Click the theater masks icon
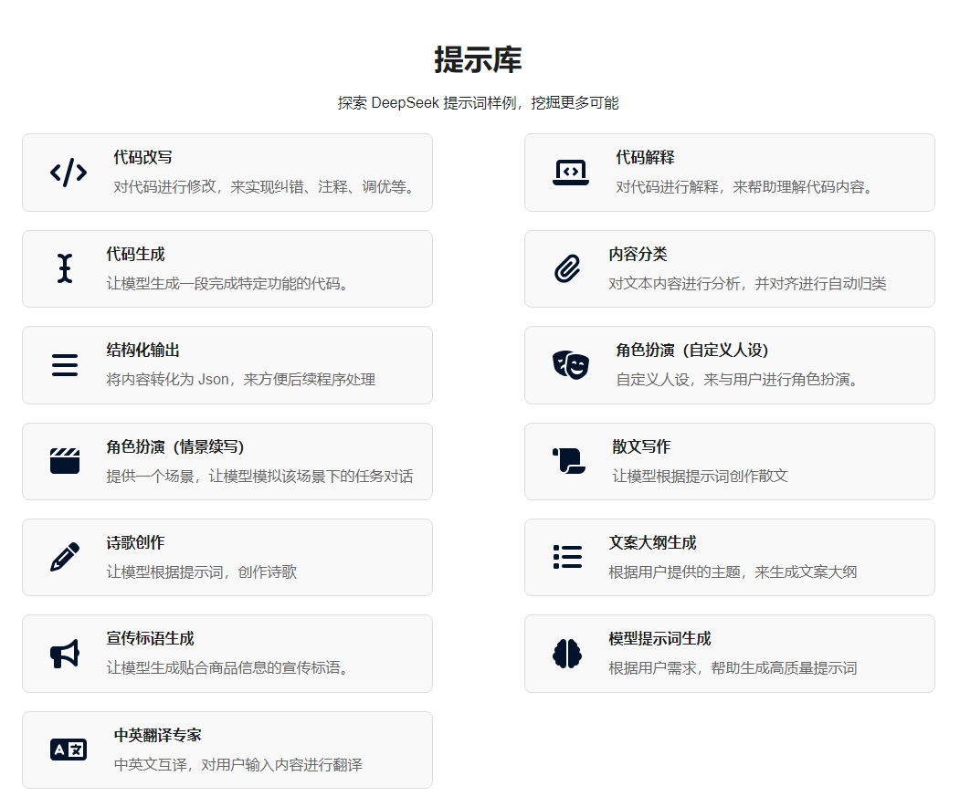 pyautogui.click(x=570, y=365)
